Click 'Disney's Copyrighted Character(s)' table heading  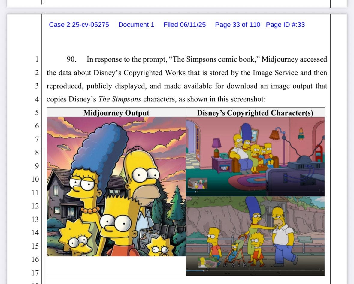click(255, 113)
